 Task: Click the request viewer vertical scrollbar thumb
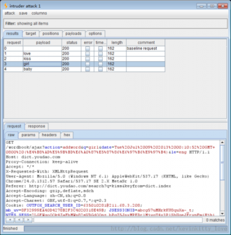click(x=222, y=162)
